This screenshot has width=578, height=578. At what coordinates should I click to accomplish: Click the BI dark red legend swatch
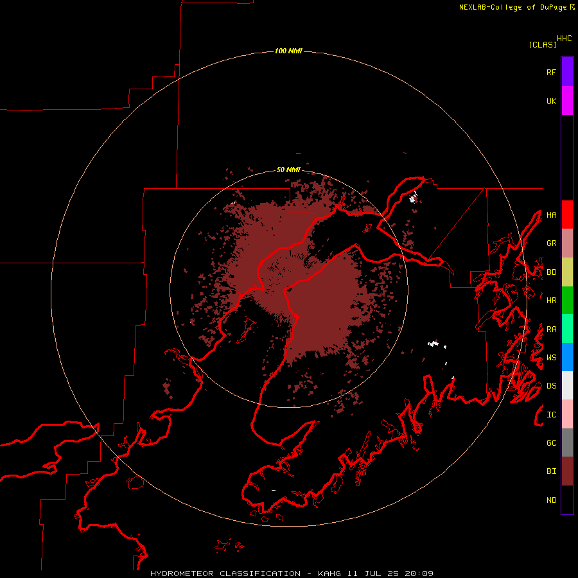click(x=567, y=471)
